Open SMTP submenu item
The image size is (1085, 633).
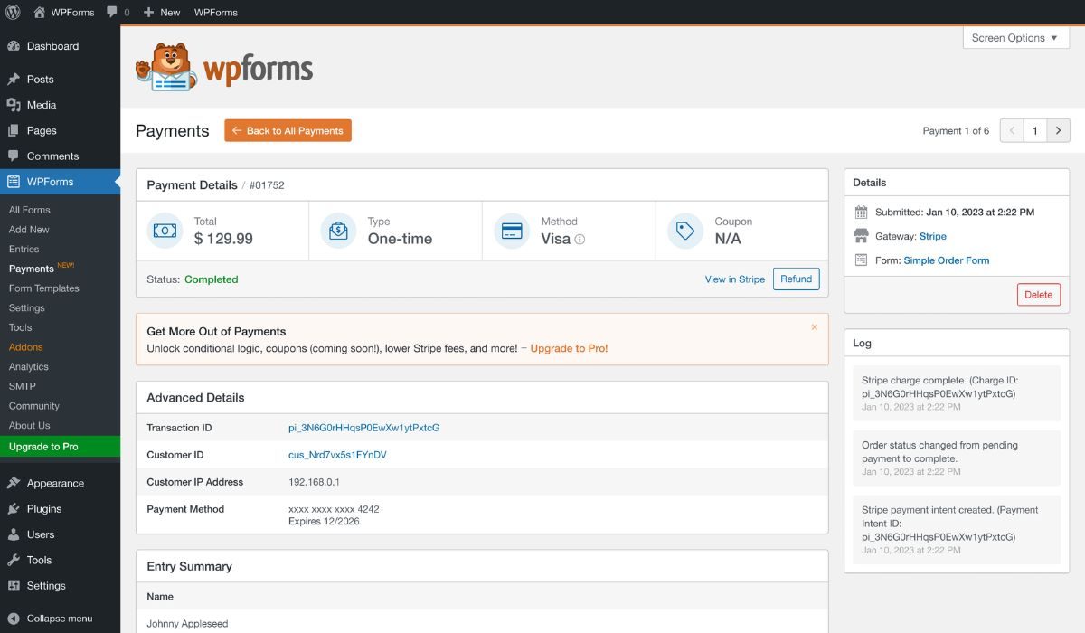[x=23, y=386]
